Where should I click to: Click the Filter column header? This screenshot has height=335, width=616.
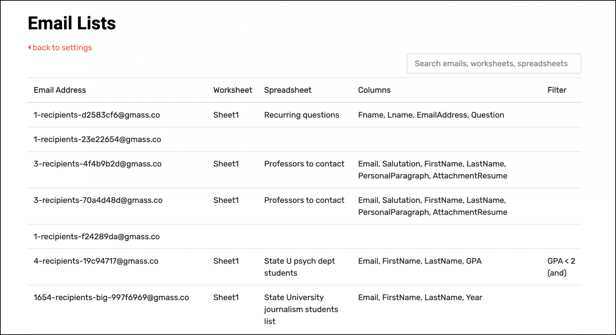click(x=557, y=90)
